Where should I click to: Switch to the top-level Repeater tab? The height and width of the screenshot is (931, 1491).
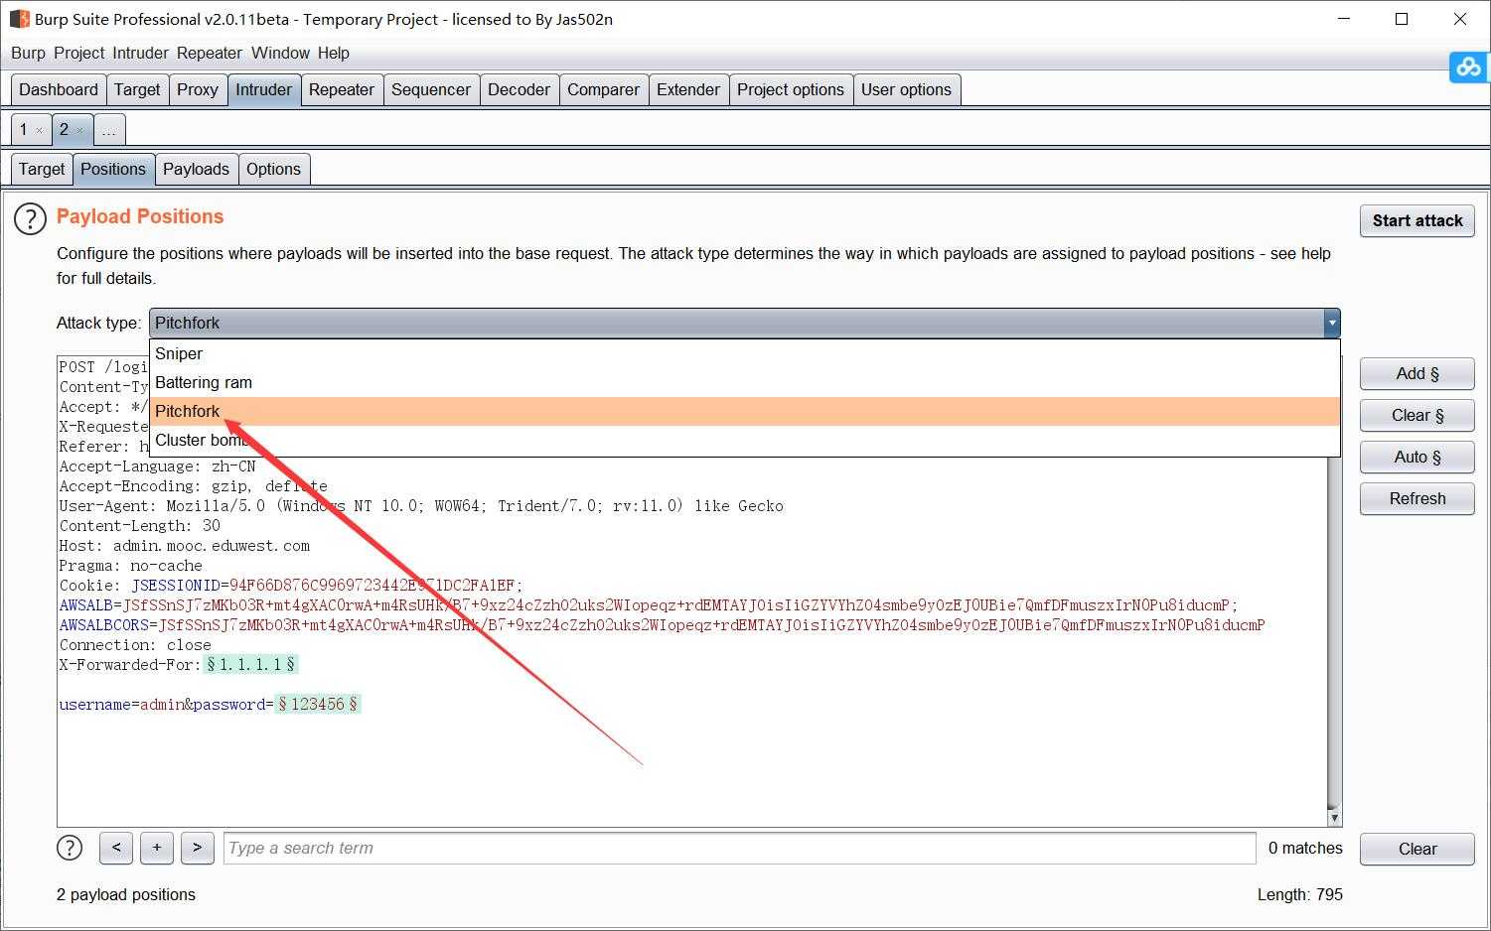[342, 89]
